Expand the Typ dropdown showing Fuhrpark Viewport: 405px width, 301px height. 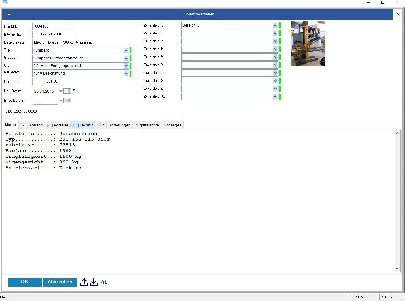coord(126,50)
